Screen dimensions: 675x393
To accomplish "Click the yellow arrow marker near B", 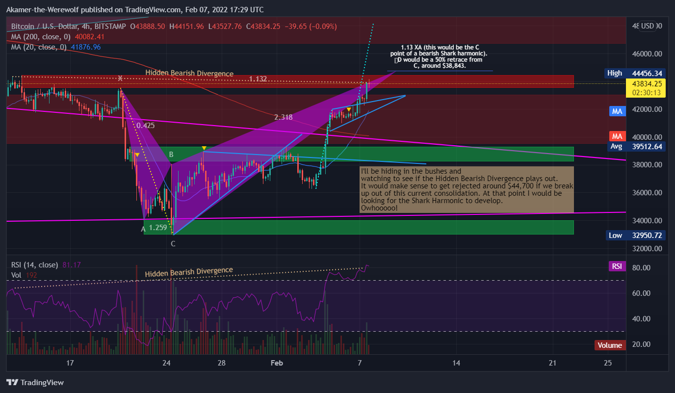I will tap(137, 155).
